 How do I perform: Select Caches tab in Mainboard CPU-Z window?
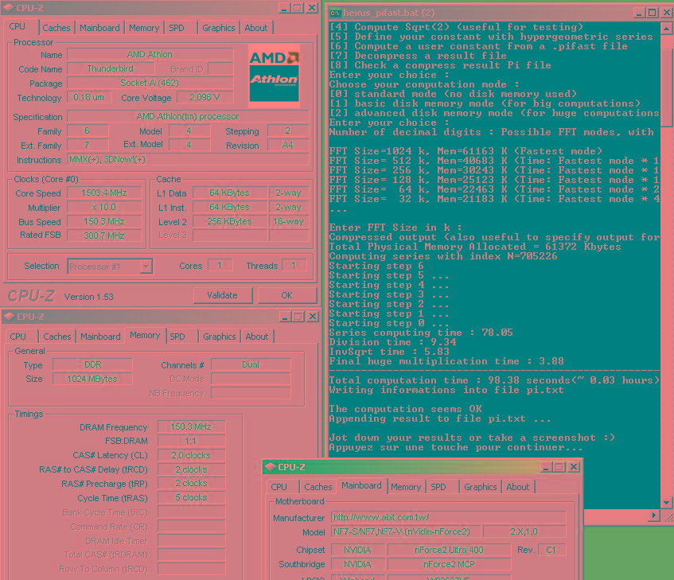click(x=318, y=487)
